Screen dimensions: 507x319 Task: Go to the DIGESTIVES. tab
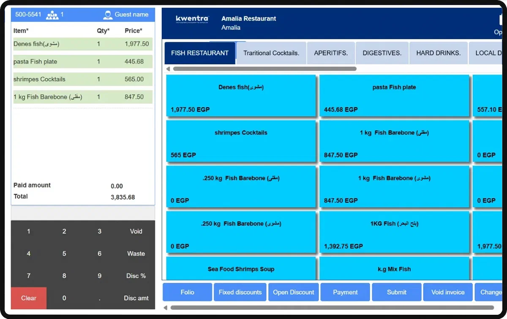(x=382, y=53)
